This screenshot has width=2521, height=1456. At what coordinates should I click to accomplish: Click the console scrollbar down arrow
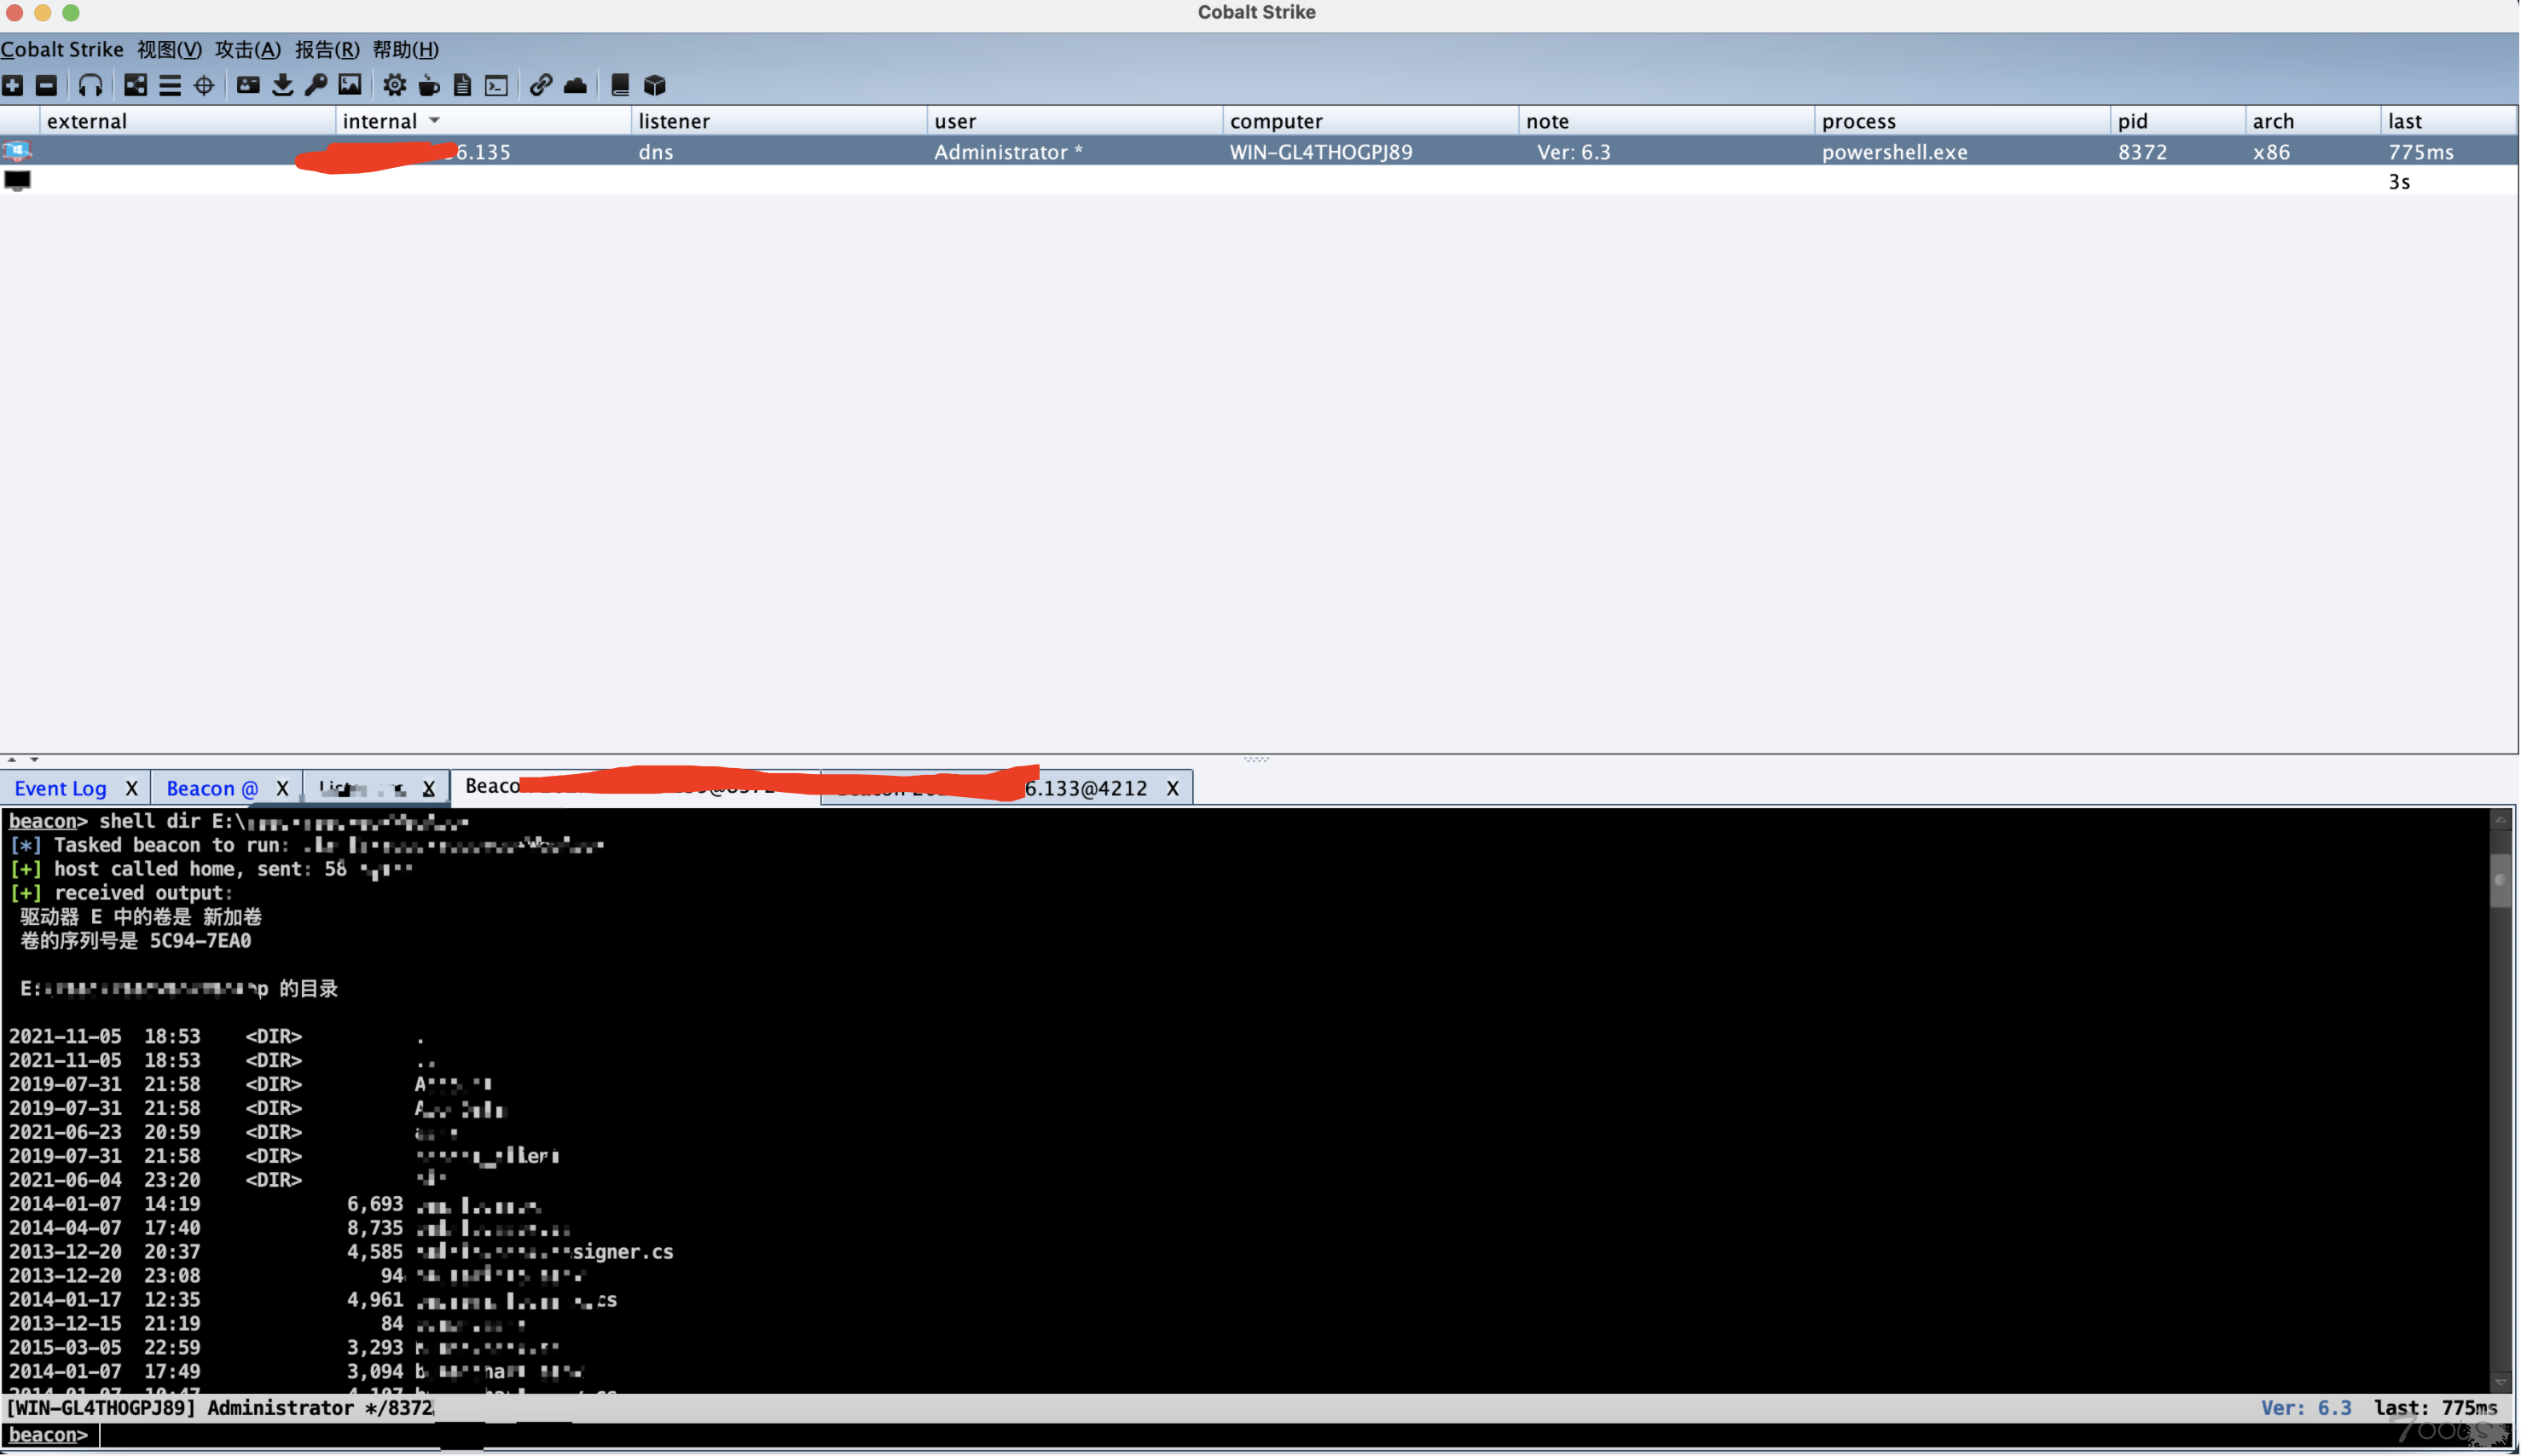[2500, 1382]
